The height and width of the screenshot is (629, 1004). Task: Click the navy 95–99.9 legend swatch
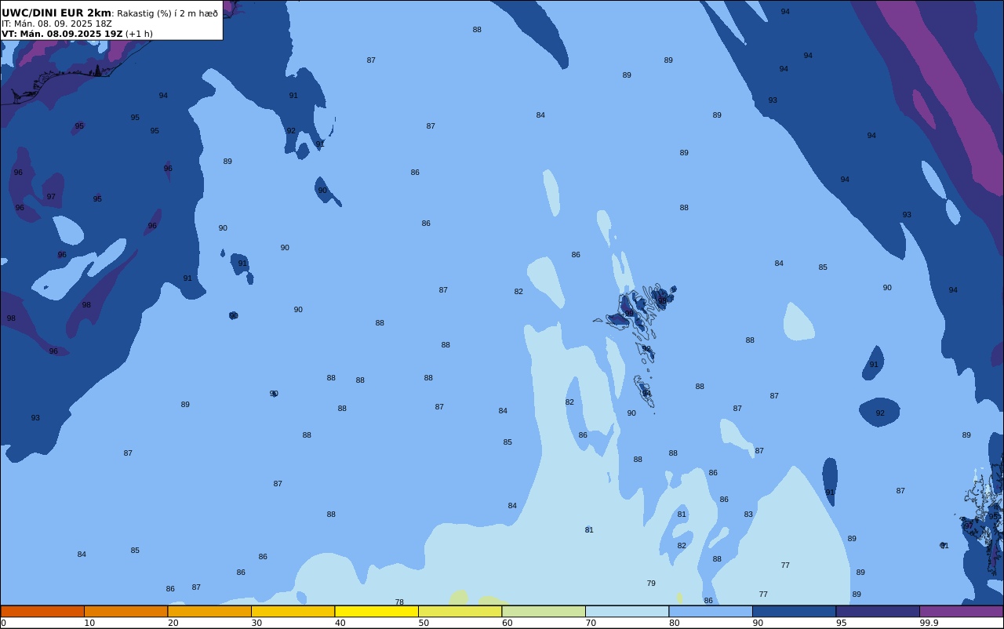click(878, 612)
